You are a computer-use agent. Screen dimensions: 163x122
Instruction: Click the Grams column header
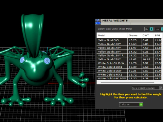point(134,36)
